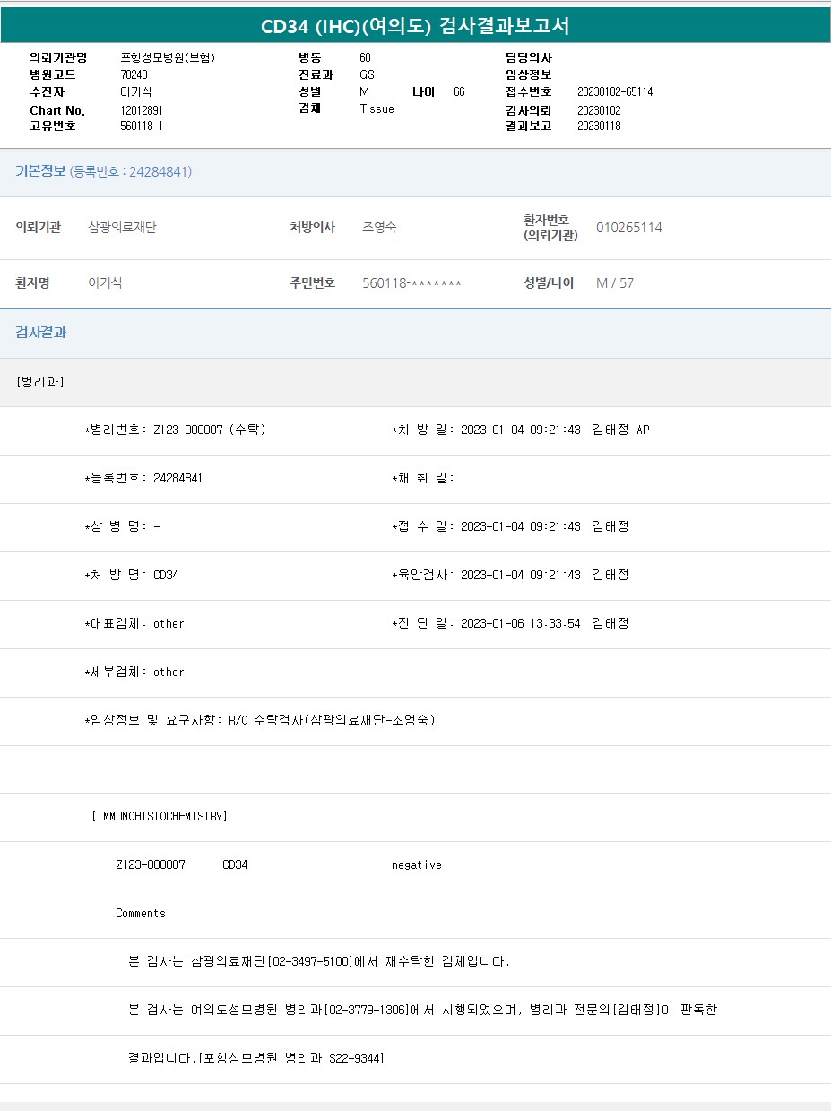Click the 임상정보 및 요구사항 line
The width and height of the screenshot is (831, 1111).
click(260, 720)
